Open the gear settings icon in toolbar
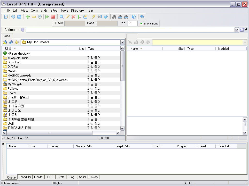249x186 pixels. pos(13,17)
